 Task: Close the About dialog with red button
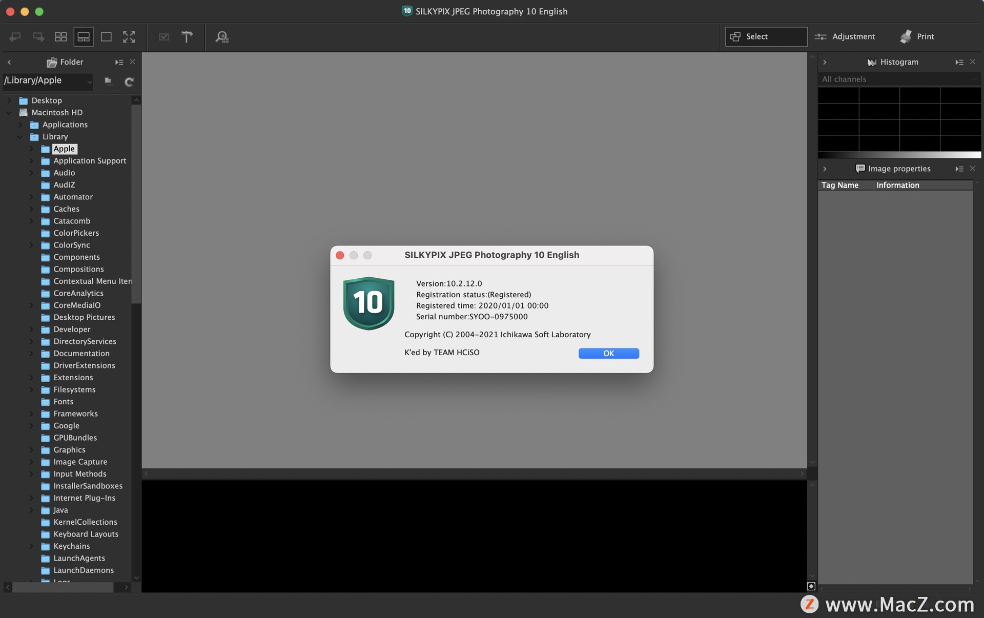[x=340, y=255]
